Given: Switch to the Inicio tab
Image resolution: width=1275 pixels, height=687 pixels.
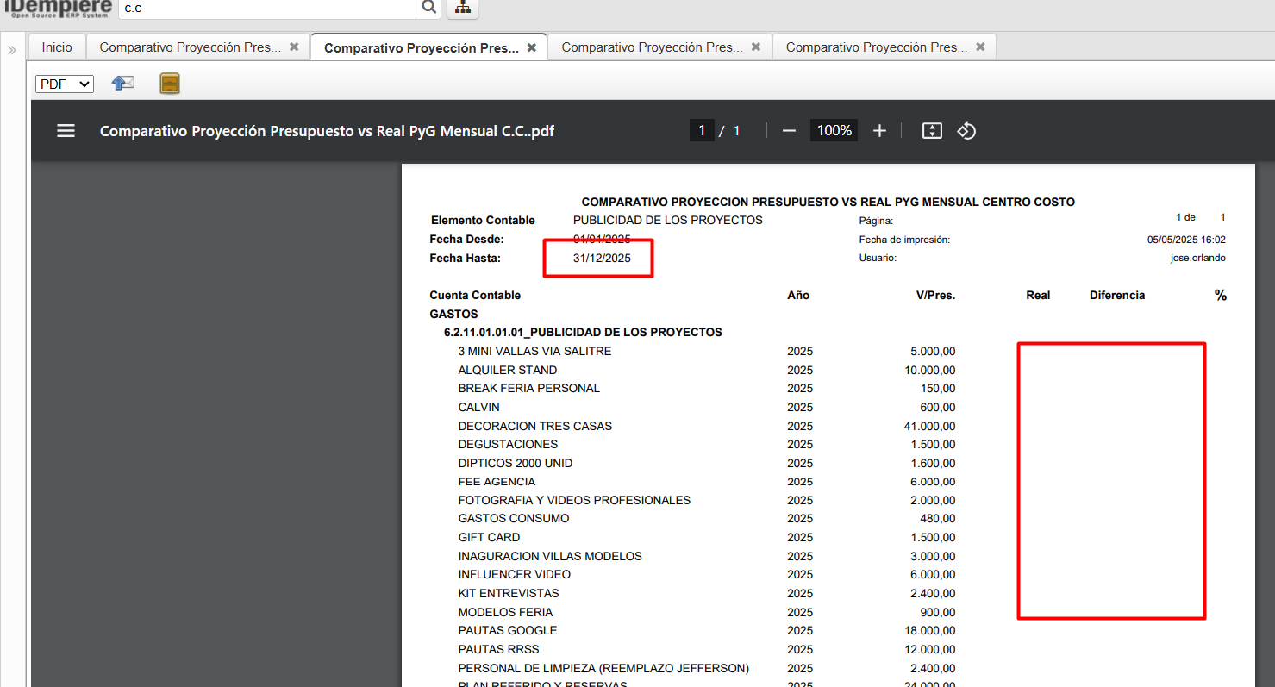Looking at the screenshot, I should [x=57, y=47].
